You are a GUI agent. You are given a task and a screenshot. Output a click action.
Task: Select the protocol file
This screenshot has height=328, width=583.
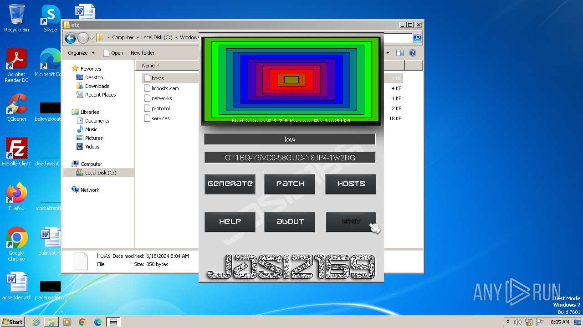point(161,108)
